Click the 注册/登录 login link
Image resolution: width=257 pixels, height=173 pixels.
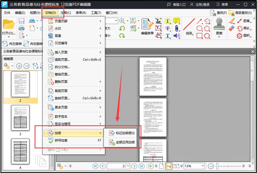[201, 4]
